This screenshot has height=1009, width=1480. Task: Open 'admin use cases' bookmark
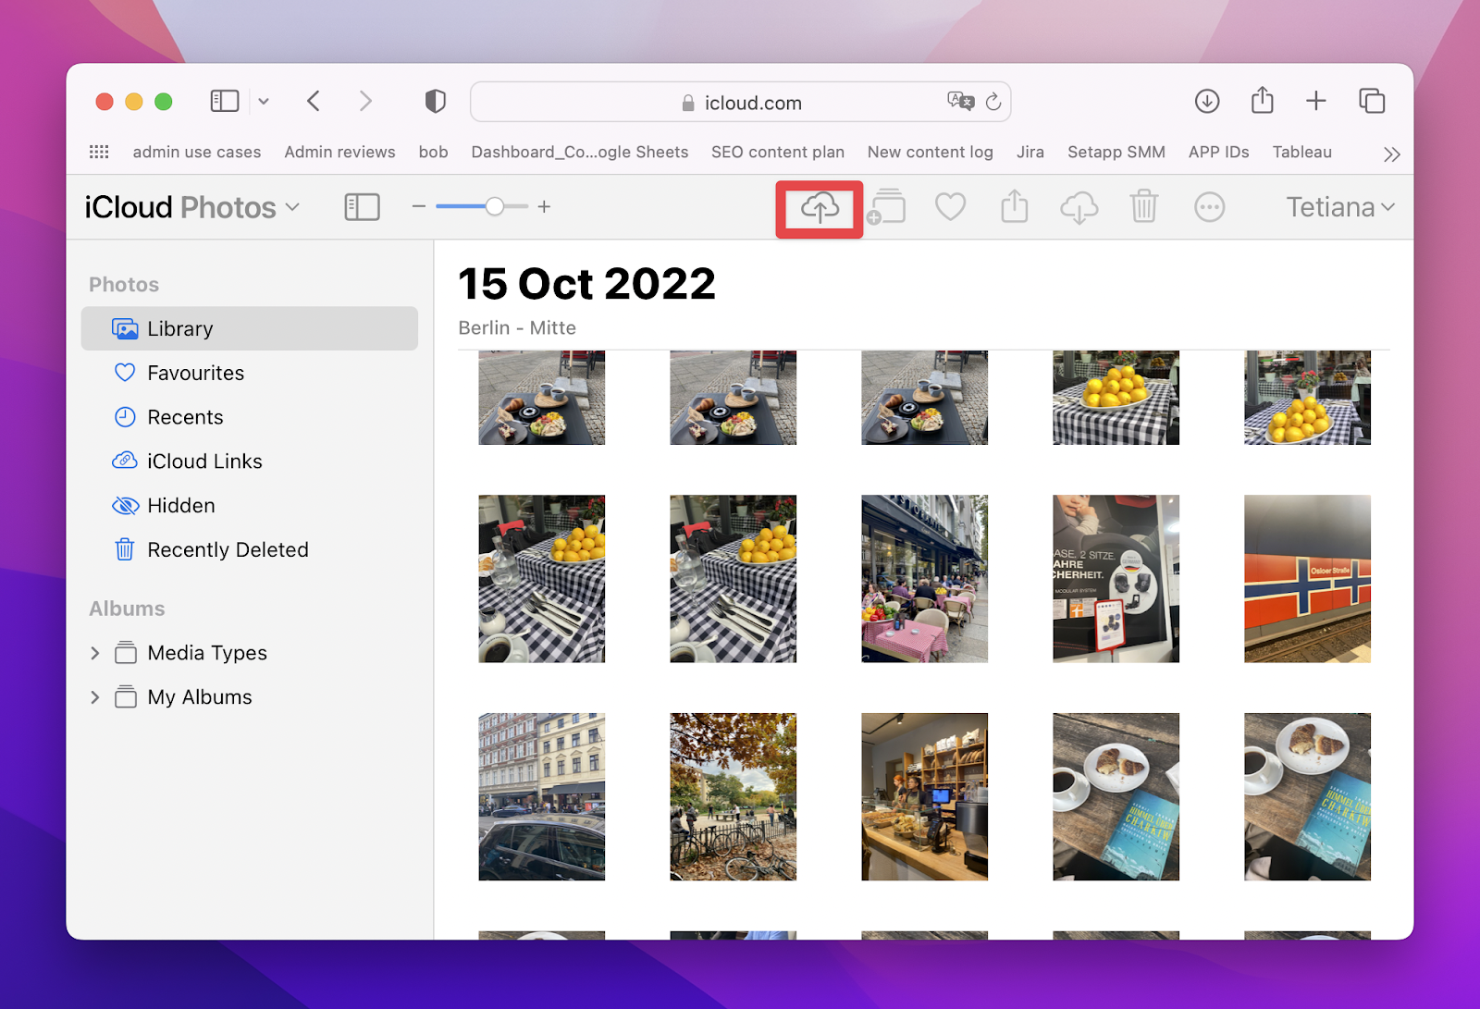[197, 152]
